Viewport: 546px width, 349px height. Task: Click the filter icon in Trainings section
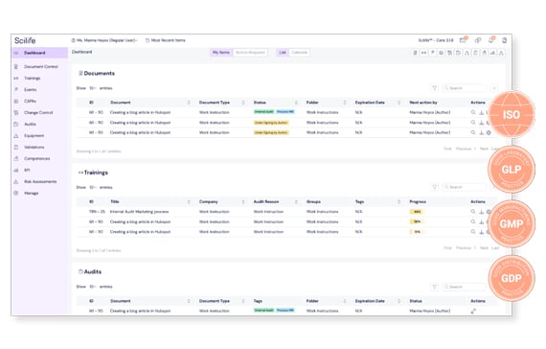tap(435, 187)
